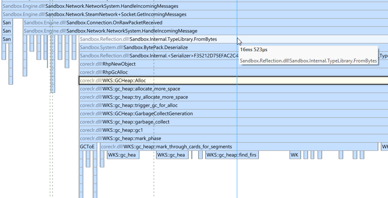The image size is (388, 198).
Task: Click the mark_through_cards_for_segments frame
Action: tap(239, 147)
